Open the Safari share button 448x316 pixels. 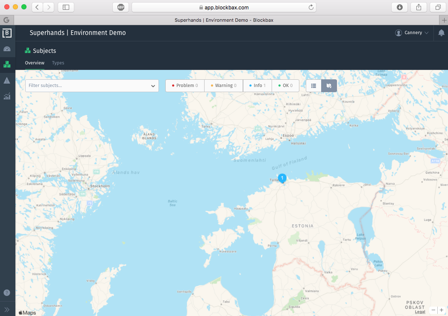(419, 7)
